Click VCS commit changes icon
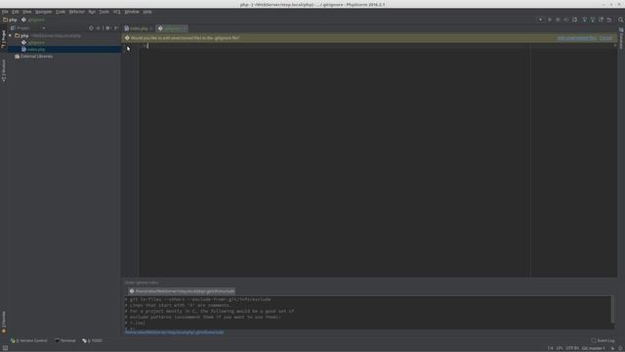625x352 pixels. 593,20
